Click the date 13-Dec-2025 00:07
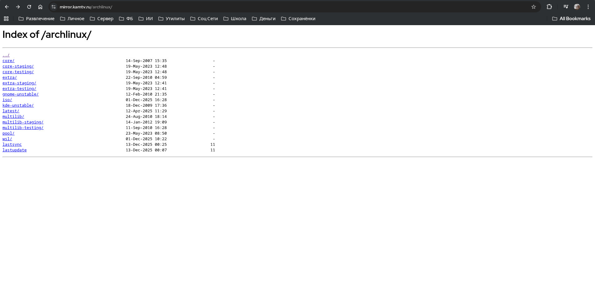 coord(146,150)
